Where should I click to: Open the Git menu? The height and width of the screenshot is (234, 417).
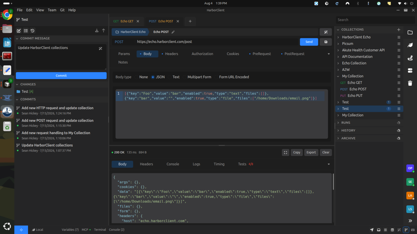coord(62,10)
